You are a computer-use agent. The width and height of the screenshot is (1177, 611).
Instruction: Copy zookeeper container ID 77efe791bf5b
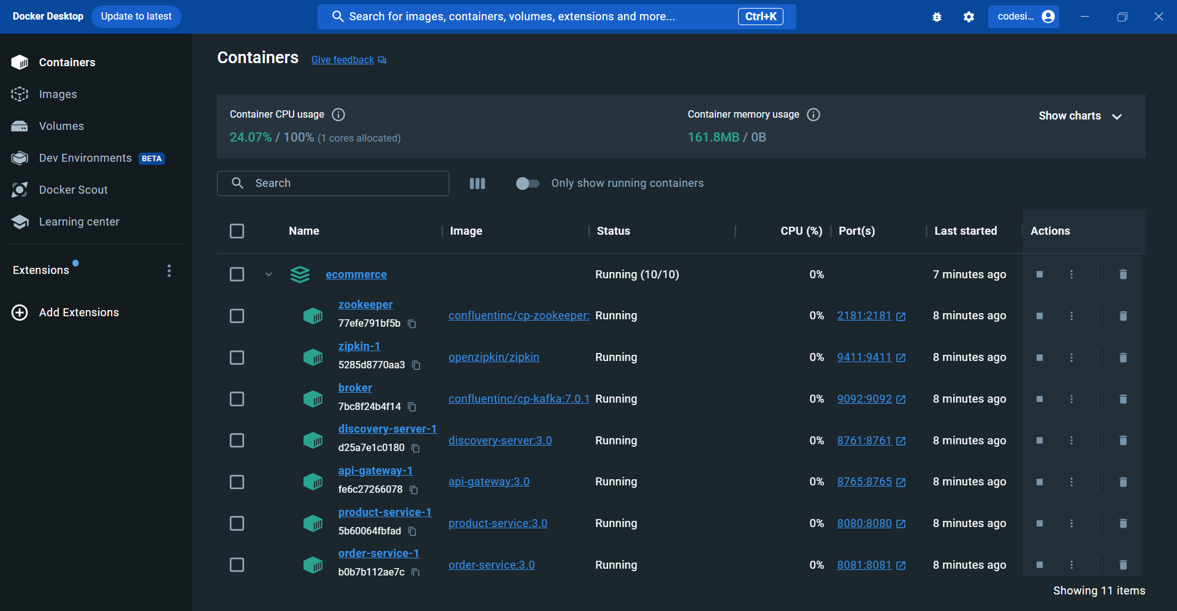coord(412,324)
